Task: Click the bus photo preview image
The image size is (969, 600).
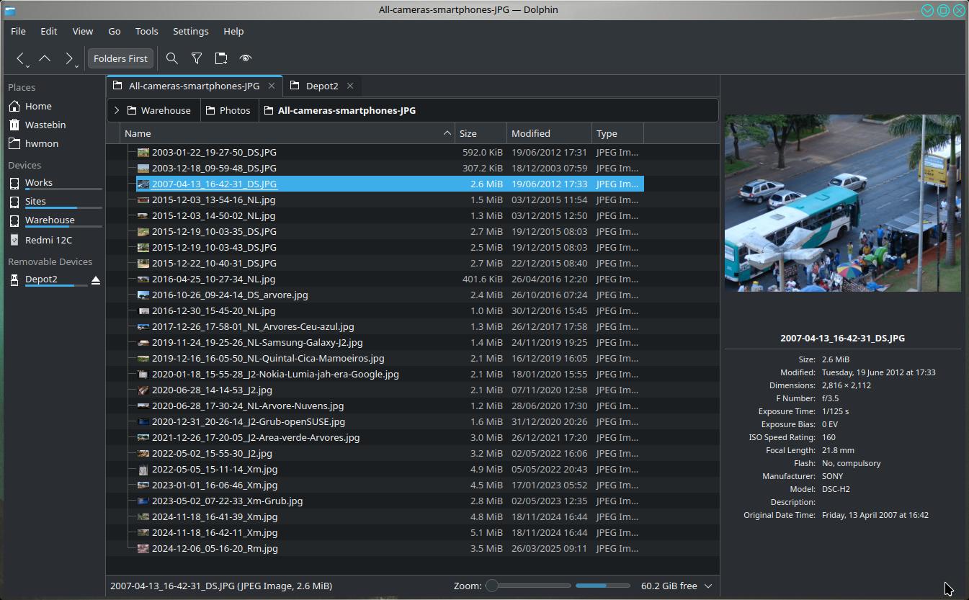Action: pos(842,203)
